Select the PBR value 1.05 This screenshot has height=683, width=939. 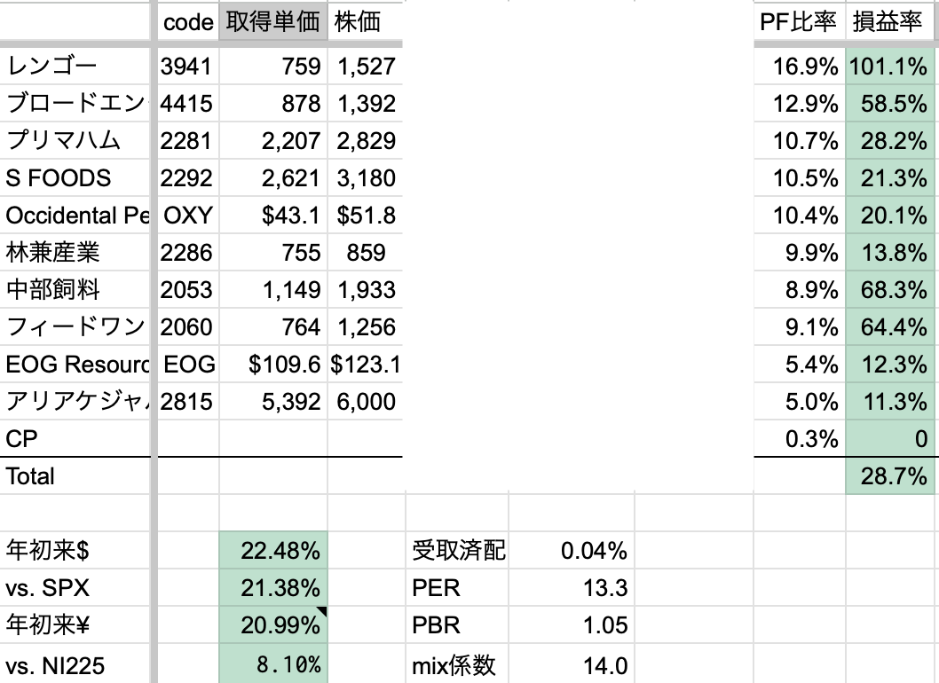point(572,625)
